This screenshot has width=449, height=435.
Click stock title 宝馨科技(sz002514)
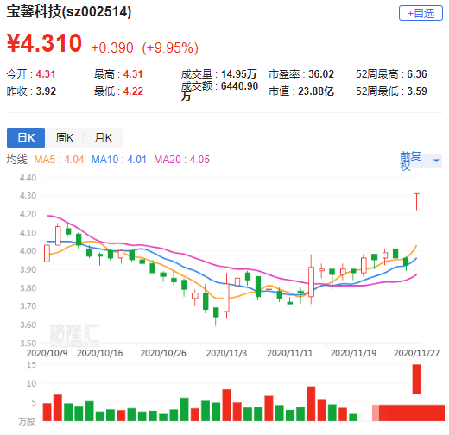pyautogui.click(x=69, y=12)
